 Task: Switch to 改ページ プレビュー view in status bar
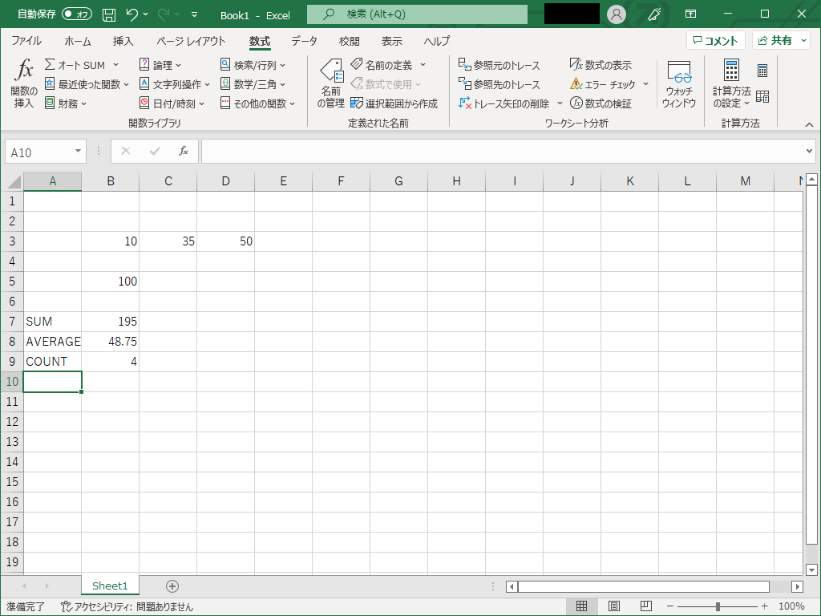click(646, 606)
